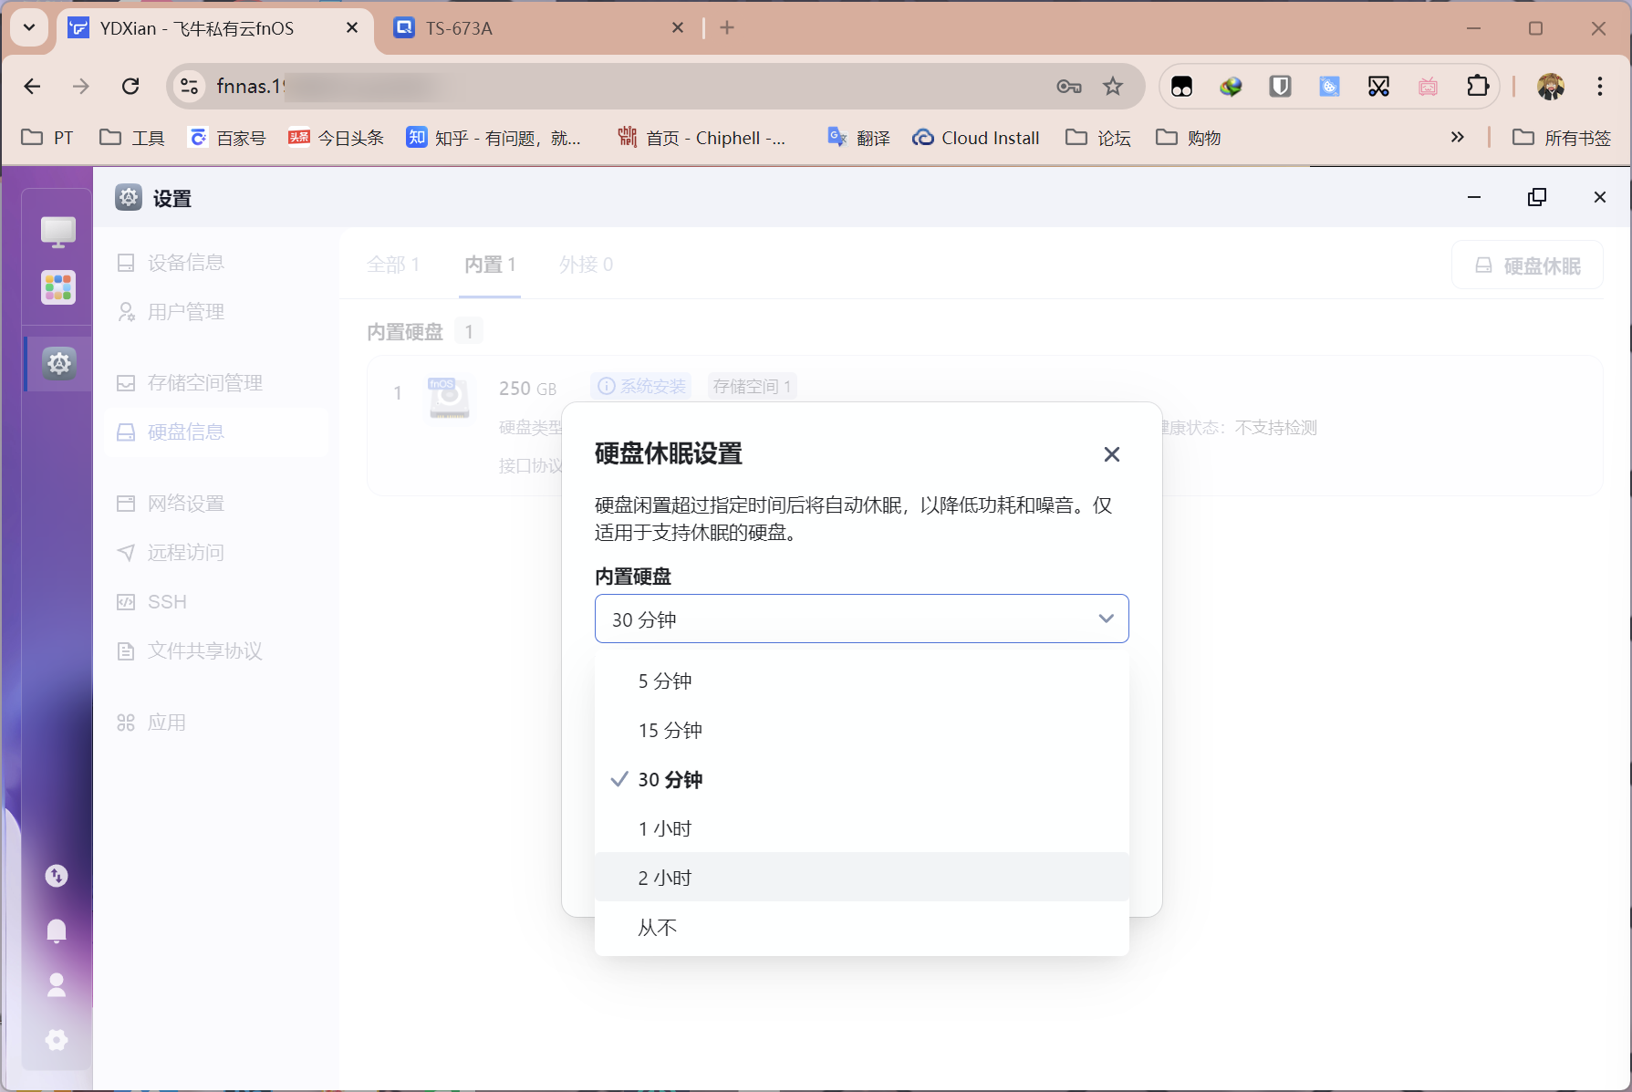Viewport: 1632px width, 1092px height.
Task: Switch to 全部 1 tab
Action: pyautogui.click(x=393, y=265)
